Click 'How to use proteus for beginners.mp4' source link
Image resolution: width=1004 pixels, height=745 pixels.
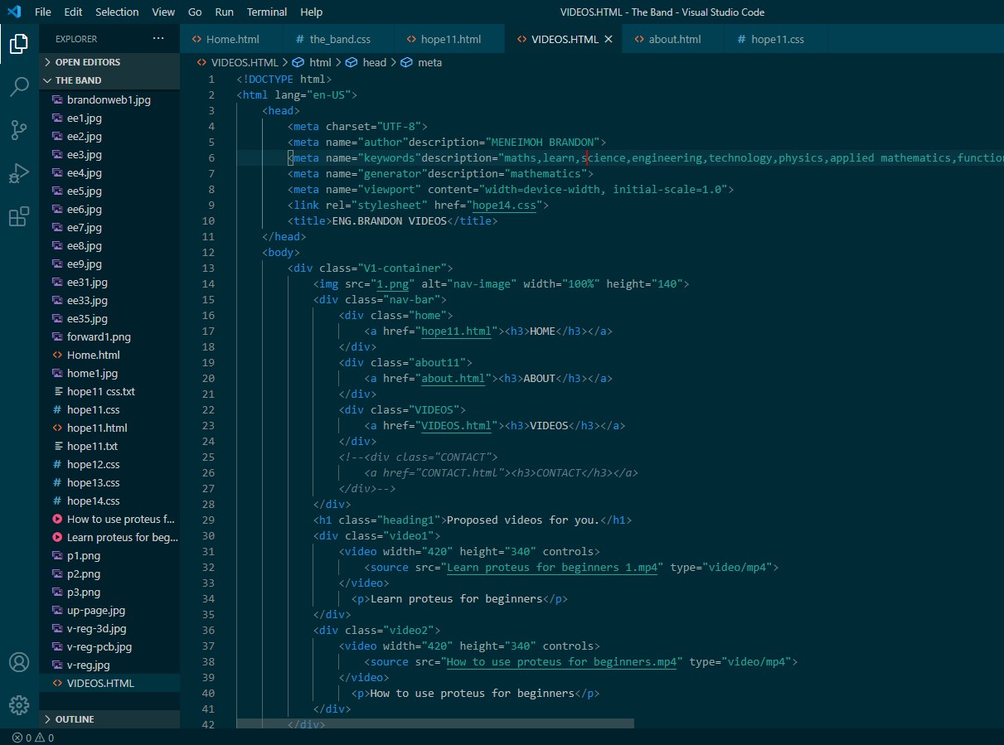coord(561,661)
